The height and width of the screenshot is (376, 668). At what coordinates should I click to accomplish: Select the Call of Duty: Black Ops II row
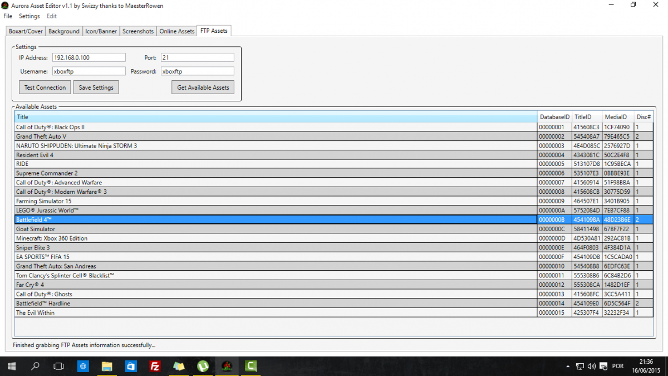(x=334, y=127)
